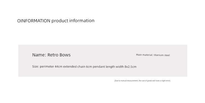Viewport: 205px width, 103px height.
Task: Click the manual measurement disclaimer note
Action: 142,81
